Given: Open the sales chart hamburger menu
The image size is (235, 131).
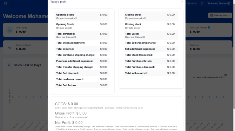Looking at the screenshot, I should pos(226,75).
